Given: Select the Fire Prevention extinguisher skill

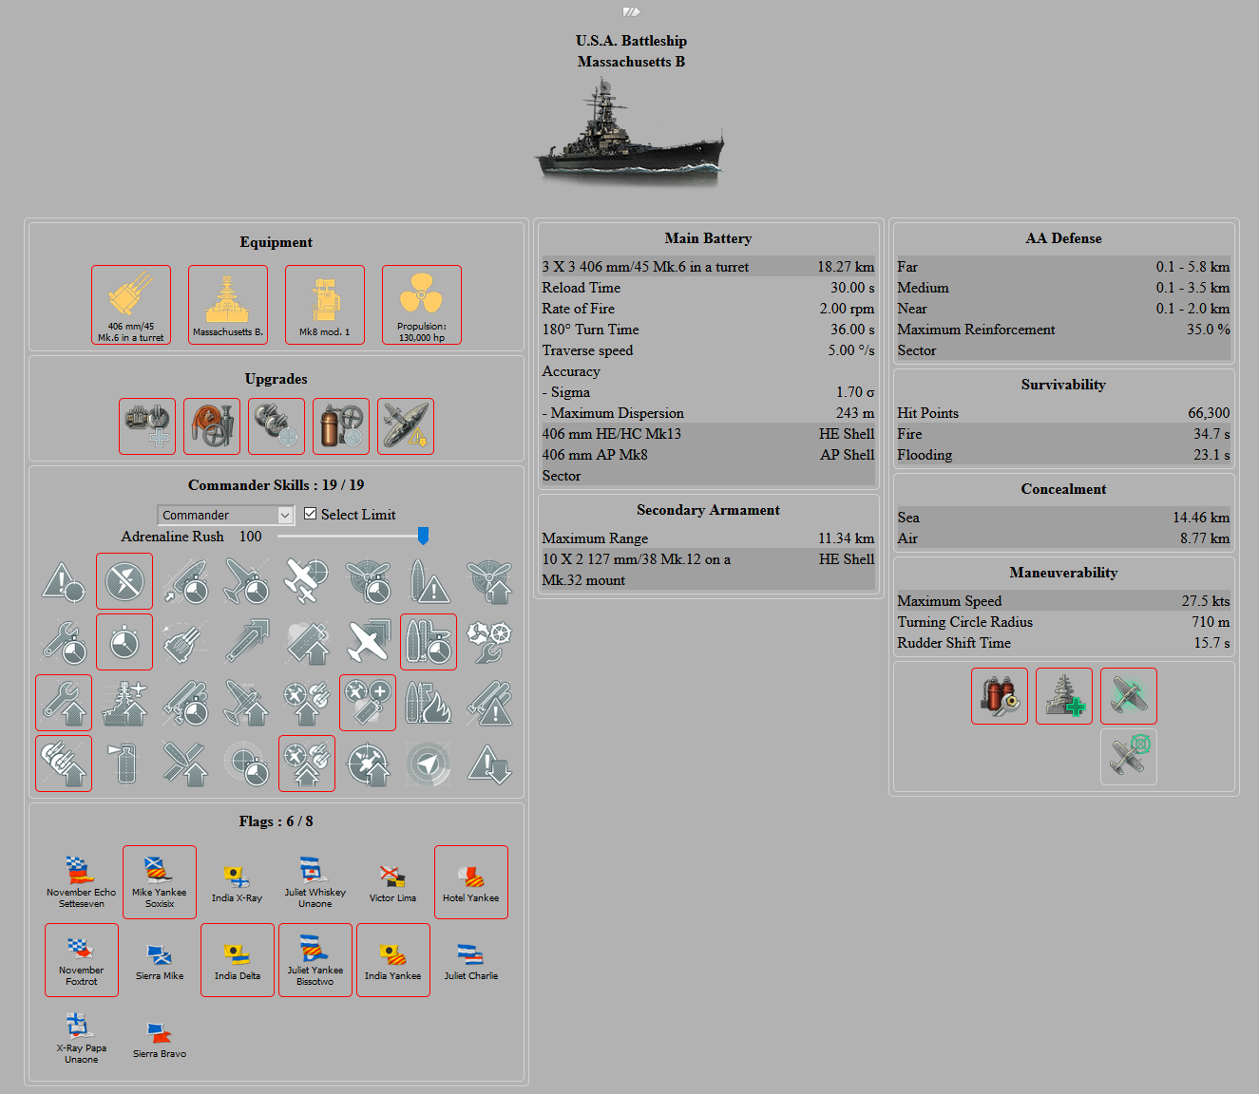Looking at the screenshot, I should pos(124,764).
